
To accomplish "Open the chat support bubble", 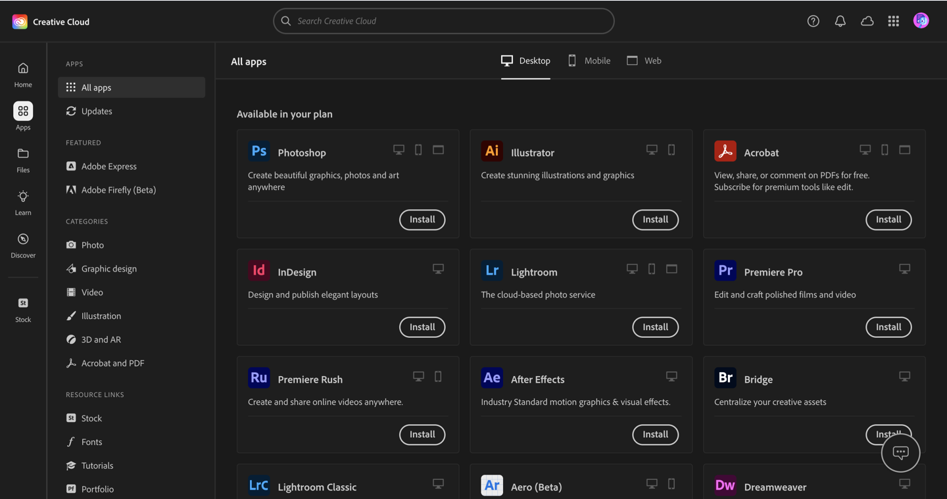I will (x=900, y=452).
